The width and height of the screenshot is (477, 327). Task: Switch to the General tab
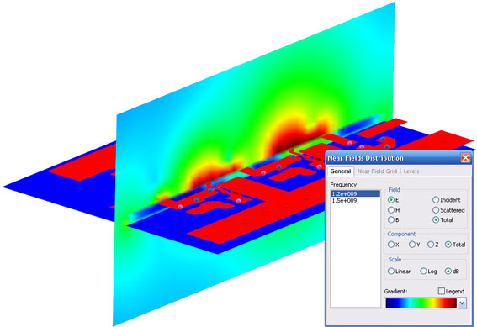click(341, 171)
